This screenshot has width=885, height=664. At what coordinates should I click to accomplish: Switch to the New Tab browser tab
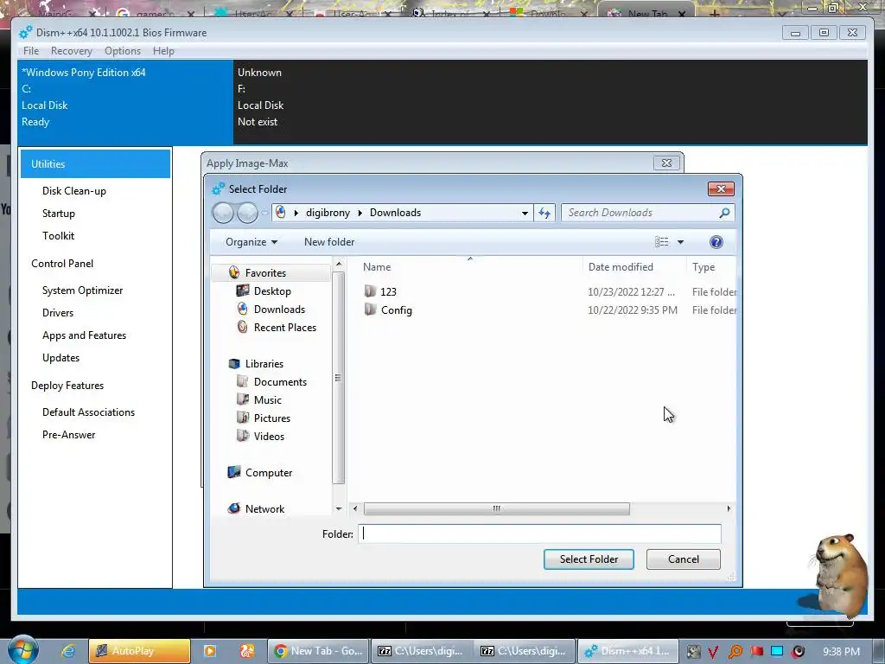pos(646,13)
